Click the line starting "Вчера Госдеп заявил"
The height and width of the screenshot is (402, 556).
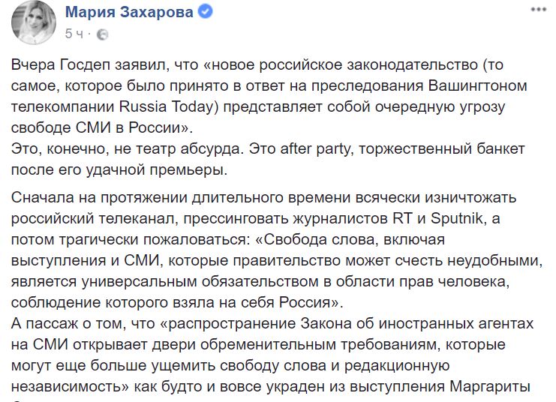pyautogui.click(x=257, y=65)
